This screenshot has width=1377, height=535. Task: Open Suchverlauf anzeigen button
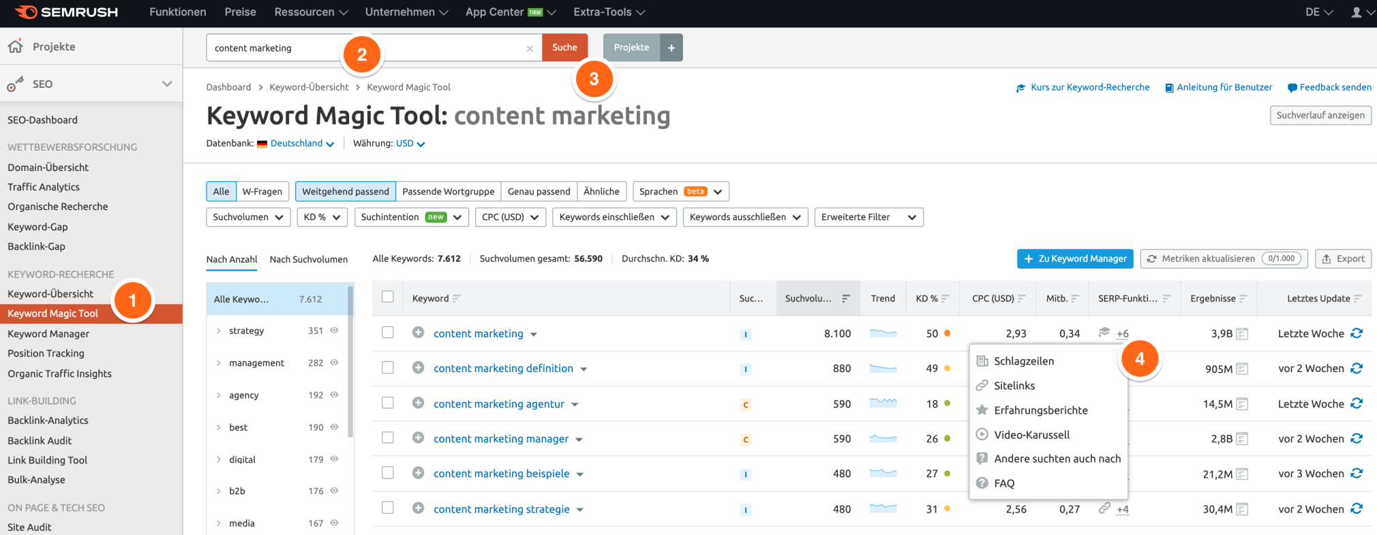[1320, 115]
